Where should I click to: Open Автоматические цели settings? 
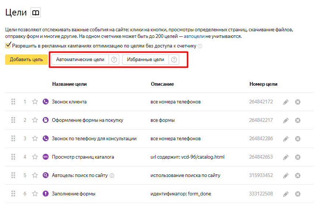tap(80, 60)
